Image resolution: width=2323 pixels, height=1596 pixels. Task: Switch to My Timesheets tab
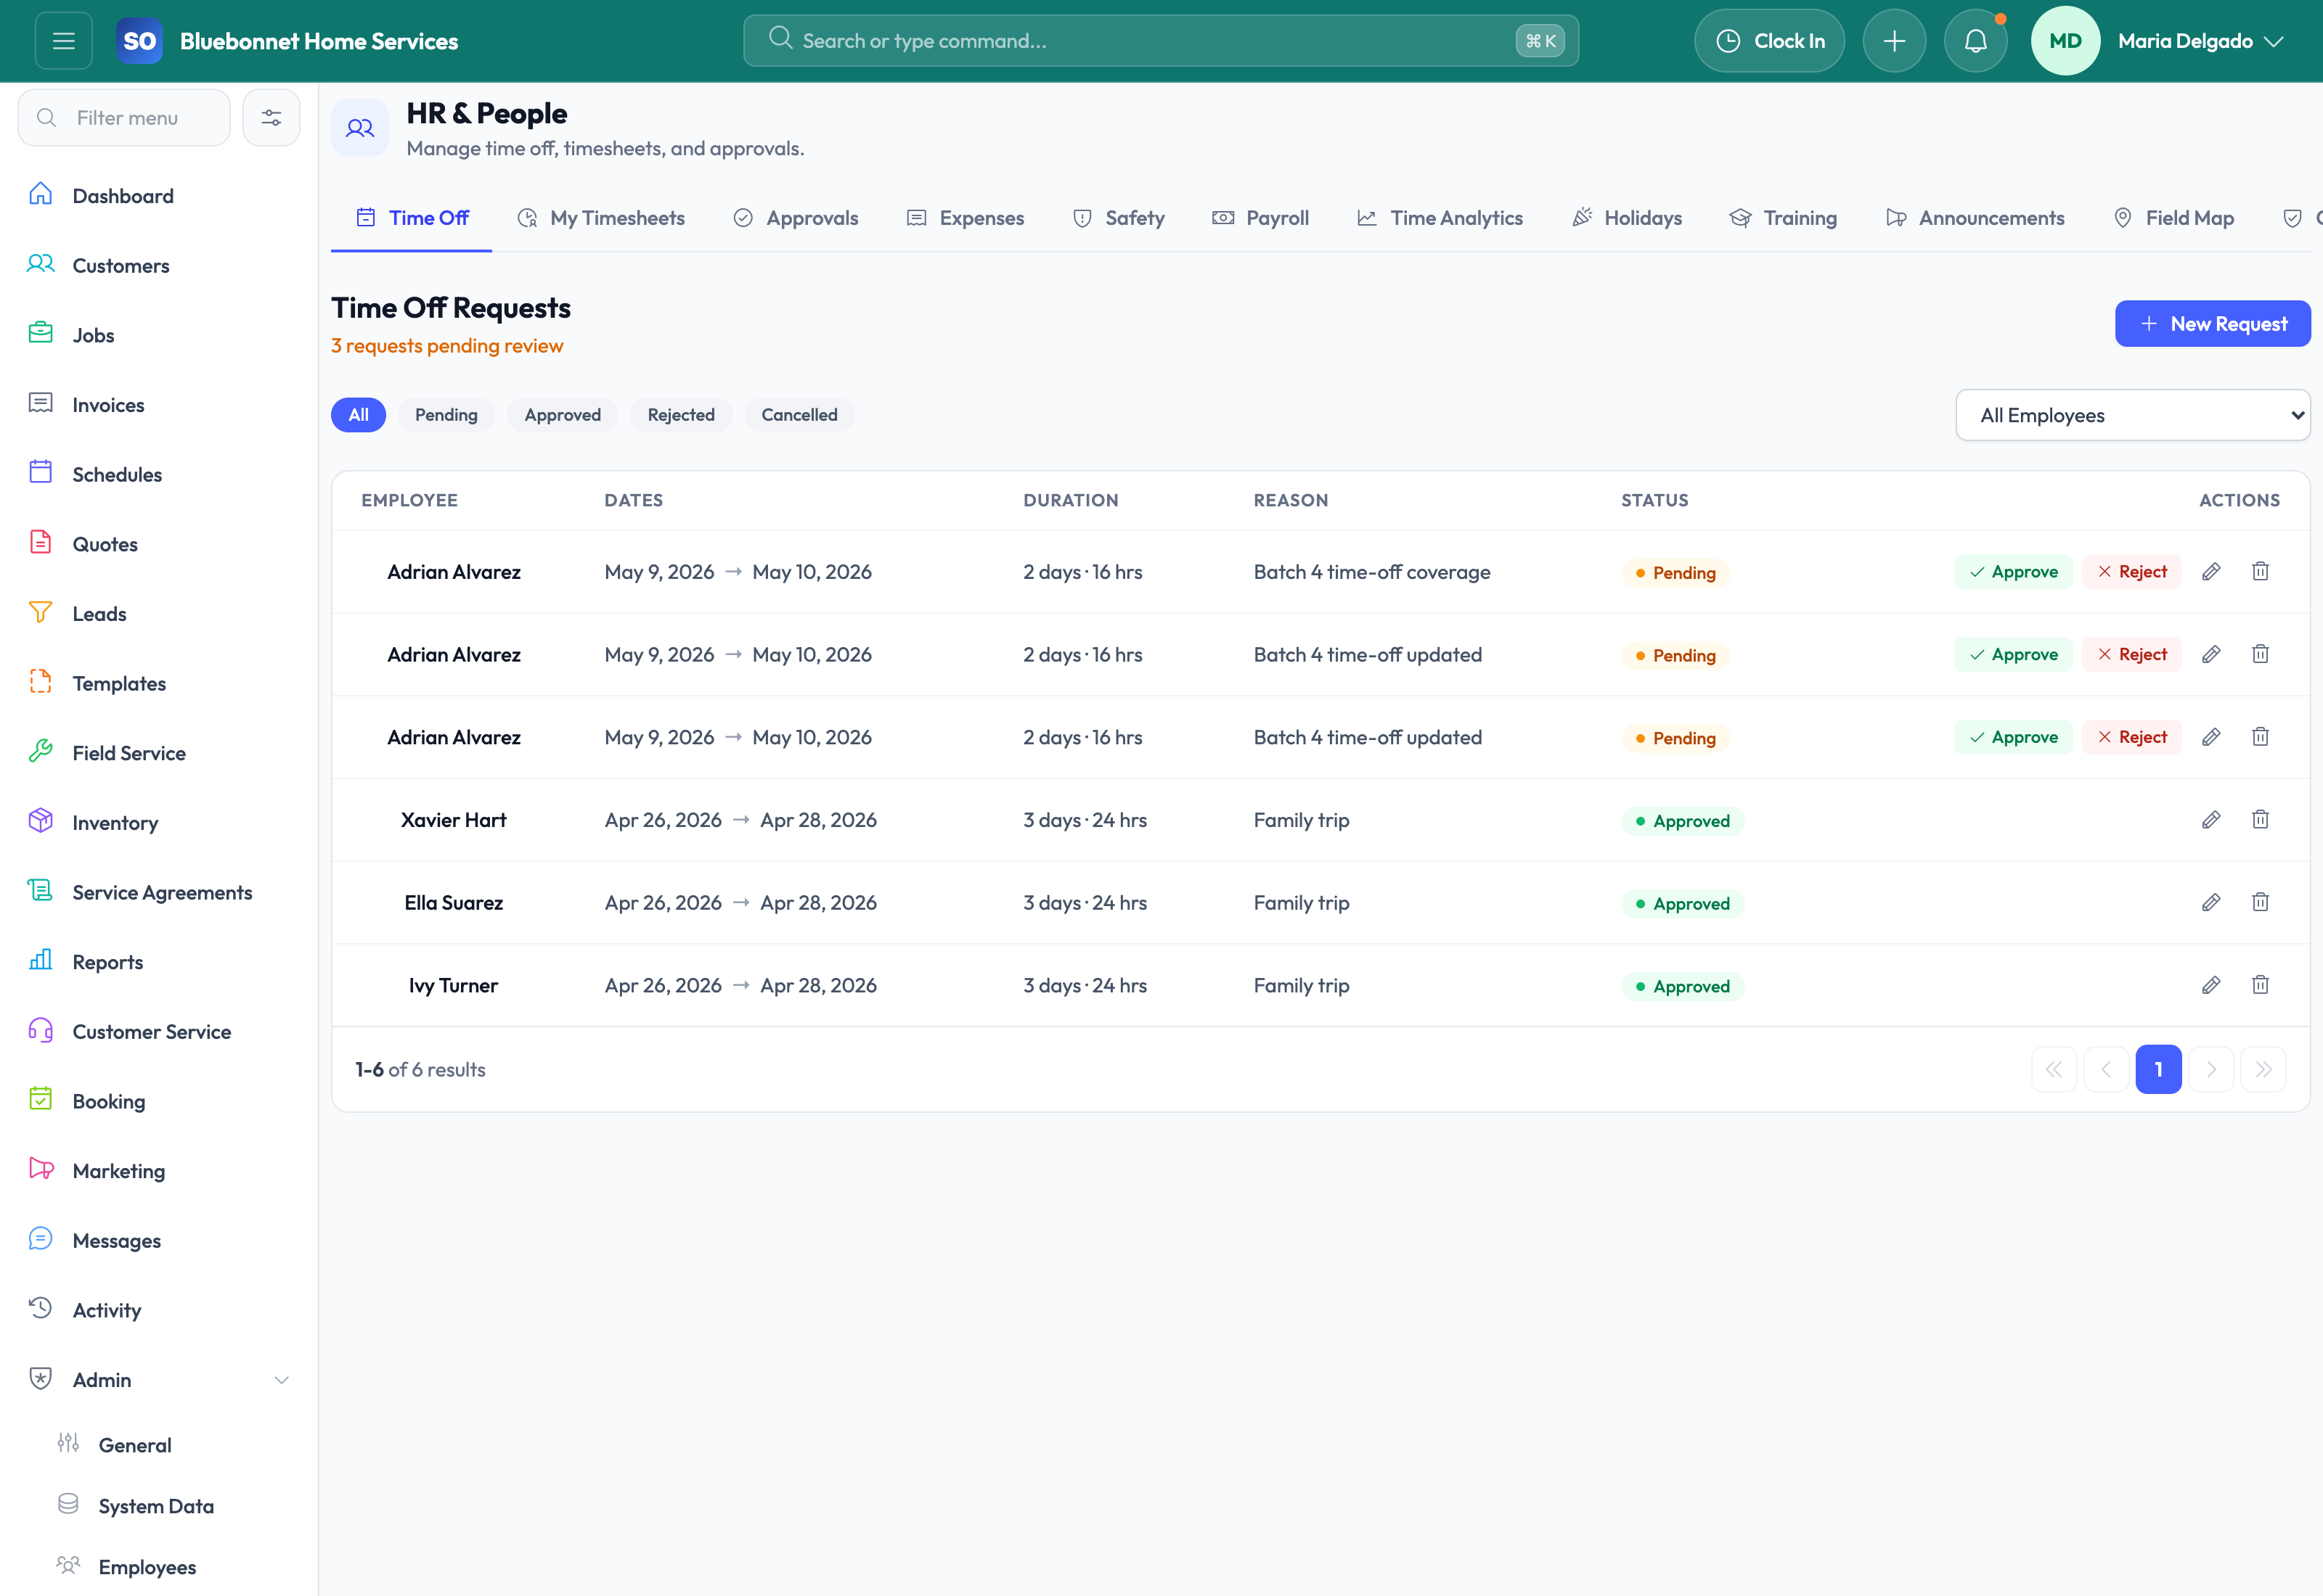tap(601, 218)
